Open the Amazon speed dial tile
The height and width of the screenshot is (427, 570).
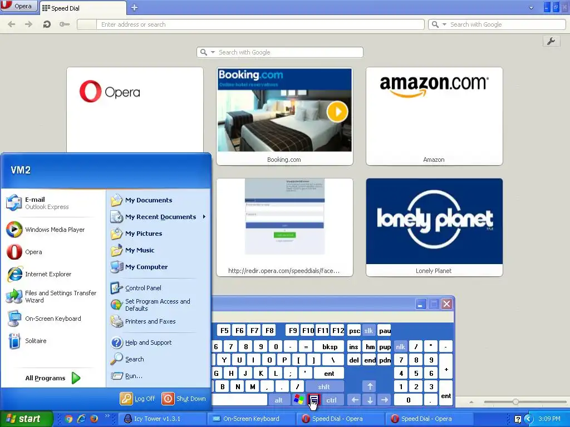[x=434, y=116]
